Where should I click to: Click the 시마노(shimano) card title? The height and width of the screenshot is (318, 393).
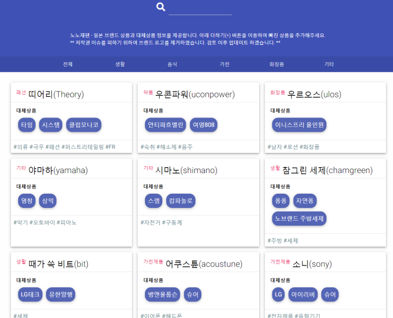[186, 170]
